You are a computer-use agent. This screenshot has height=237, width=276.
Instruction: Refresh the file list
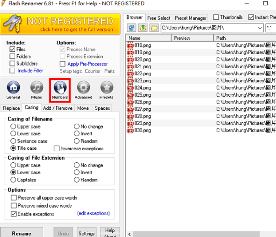click(131, 28)
